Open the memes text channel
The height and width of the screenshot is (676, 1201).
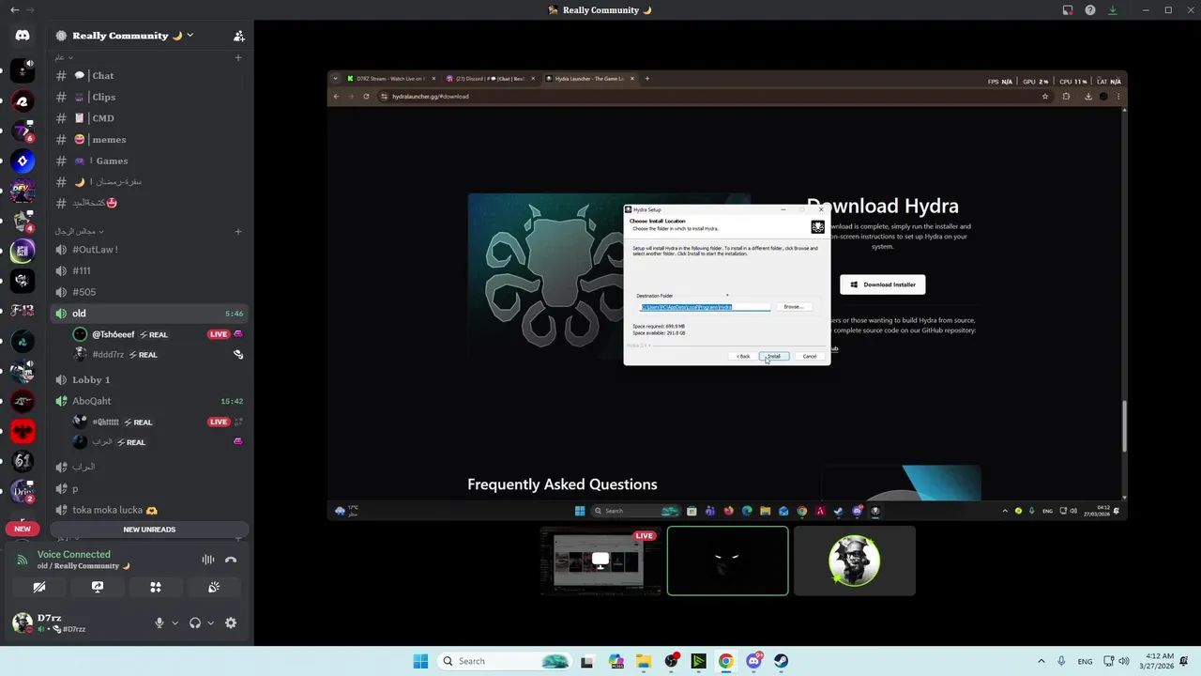tap(150, 140)
